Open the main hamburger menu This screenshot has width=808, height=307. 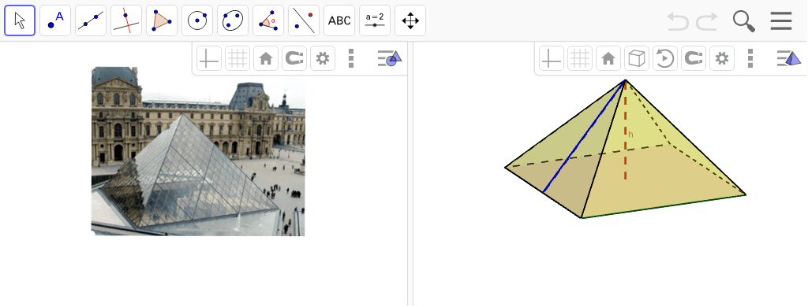pos(781,21)
